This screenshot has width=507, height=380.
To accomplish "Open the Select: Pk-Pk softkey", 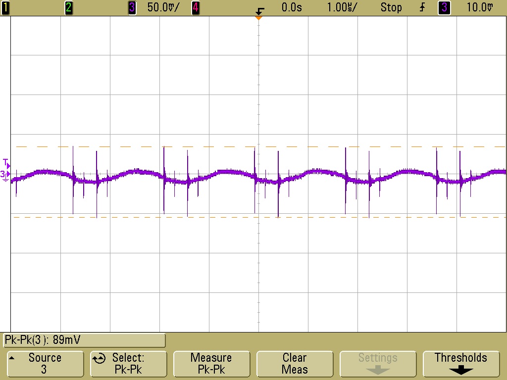I will pyautogui.click(x=128, y=364).
